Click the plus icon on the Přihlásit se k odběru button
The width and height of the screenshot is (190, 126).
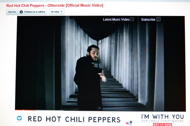[x=21, y=12]
